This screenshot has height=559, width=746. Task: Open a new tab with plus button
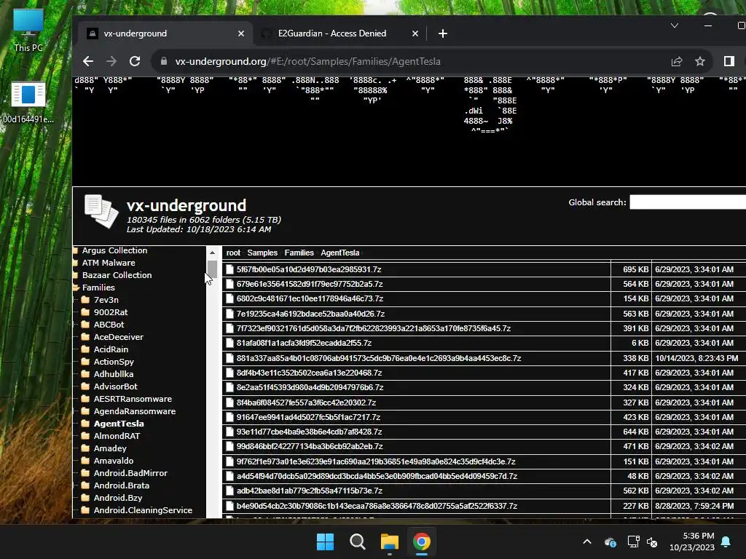[442, 33]
